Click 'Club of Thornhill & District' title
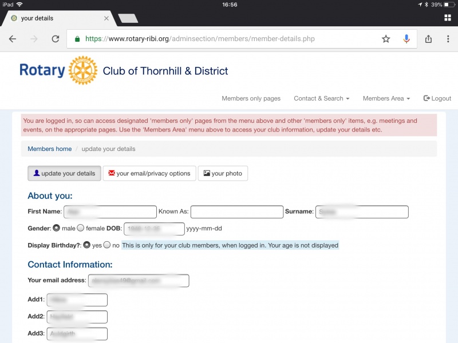The image size is (458, 343). point(165,71)
